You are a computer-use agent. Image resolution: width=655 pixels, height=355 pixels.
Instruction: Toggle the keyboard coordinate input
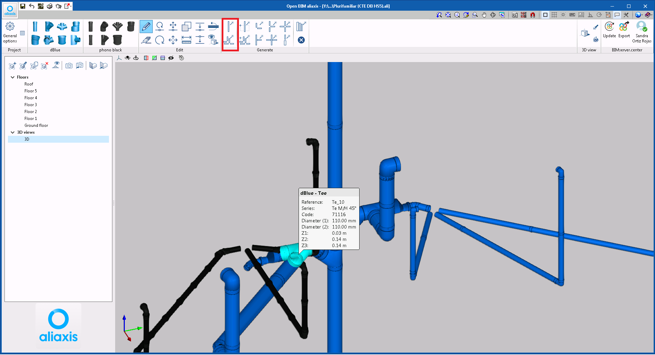tap(572, 15)
